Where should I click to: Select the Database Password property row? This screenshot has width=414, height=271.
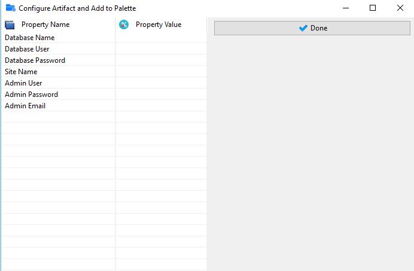click(x=35, y=60)
